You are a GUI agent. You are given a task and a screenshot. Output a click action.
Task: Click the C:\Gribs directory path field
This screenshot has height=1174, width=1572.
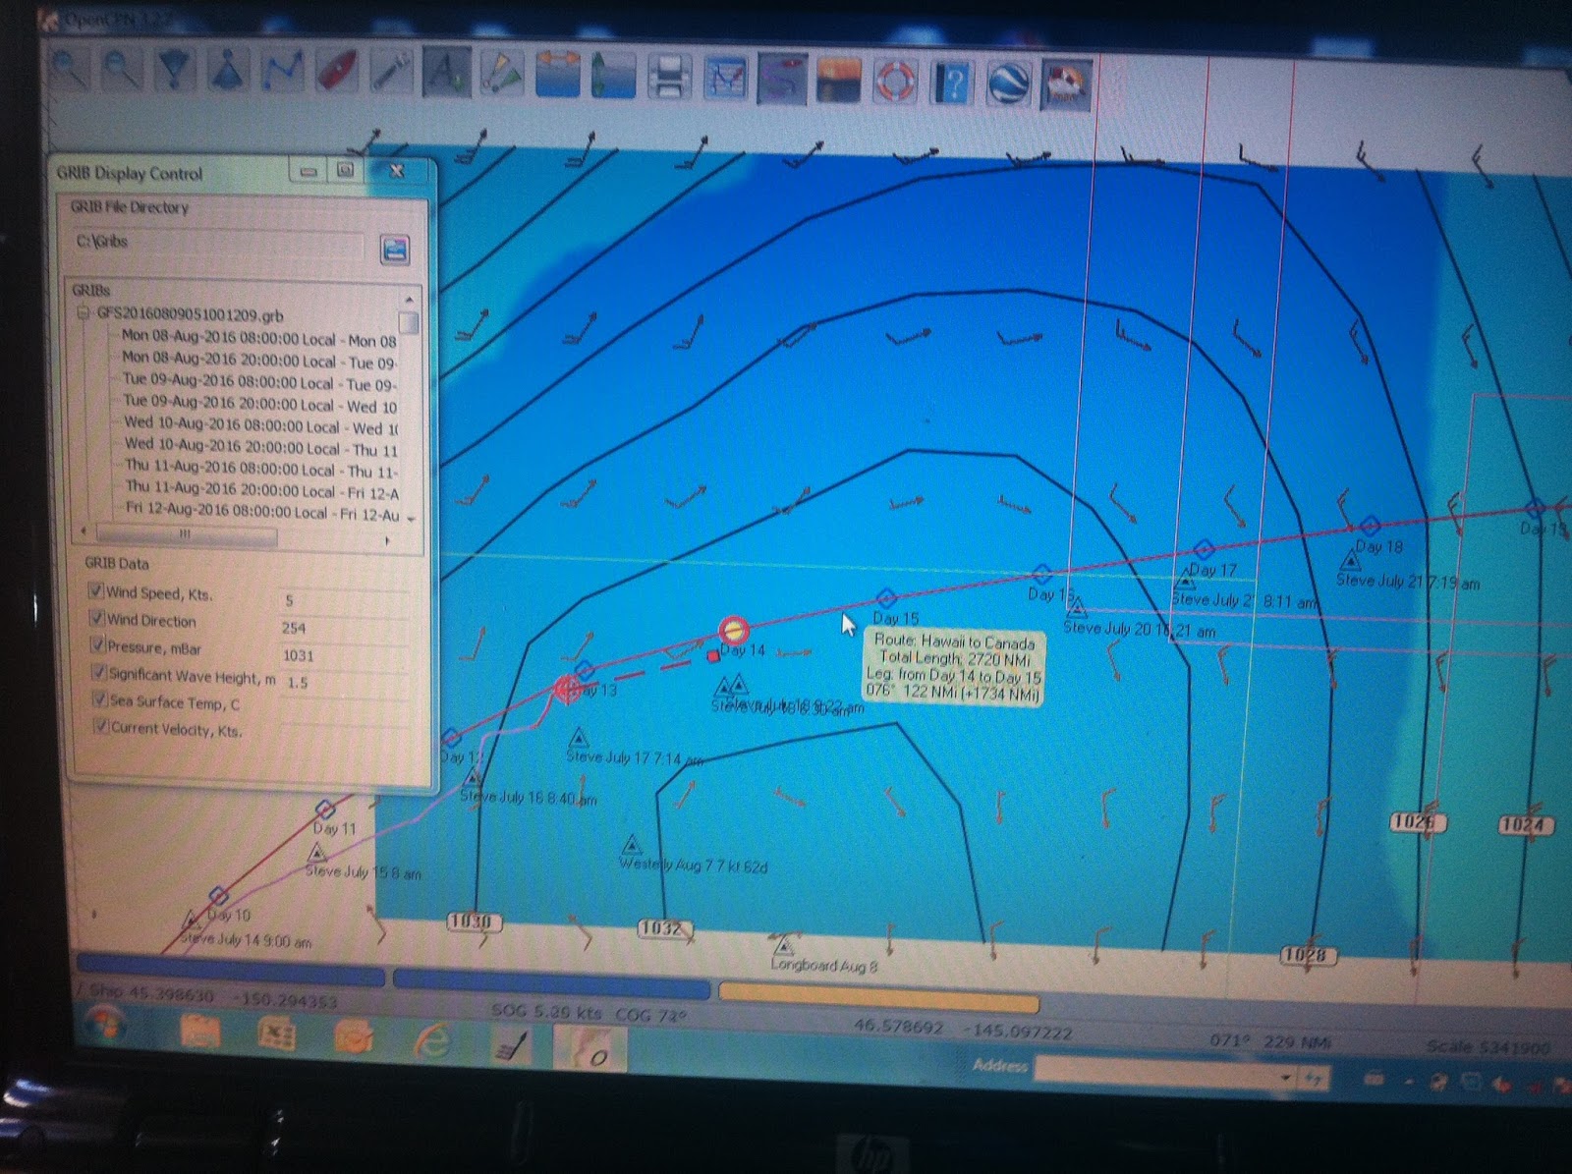coord(218,244)
